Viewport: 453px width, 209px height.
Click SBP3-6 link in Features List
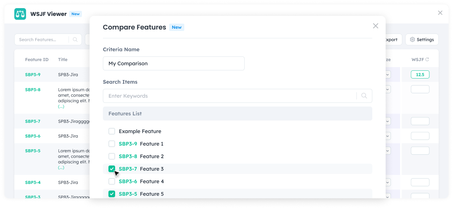(x=128, y=181)
